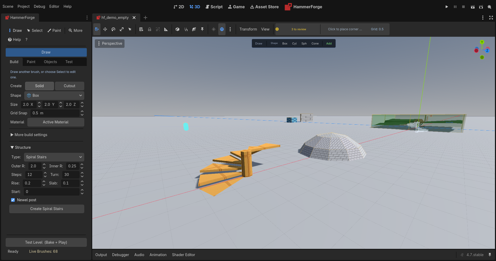Open the movie maker reel icon

490,7
